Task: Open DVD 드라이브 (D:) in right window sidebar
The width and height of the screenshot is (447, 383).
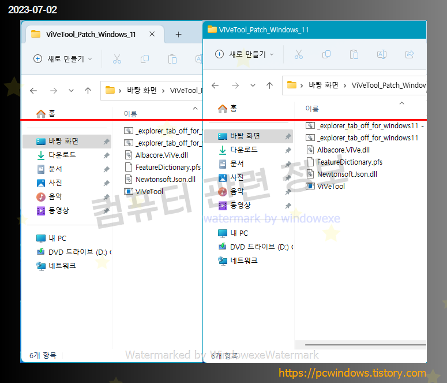Action: coord(255,247)
